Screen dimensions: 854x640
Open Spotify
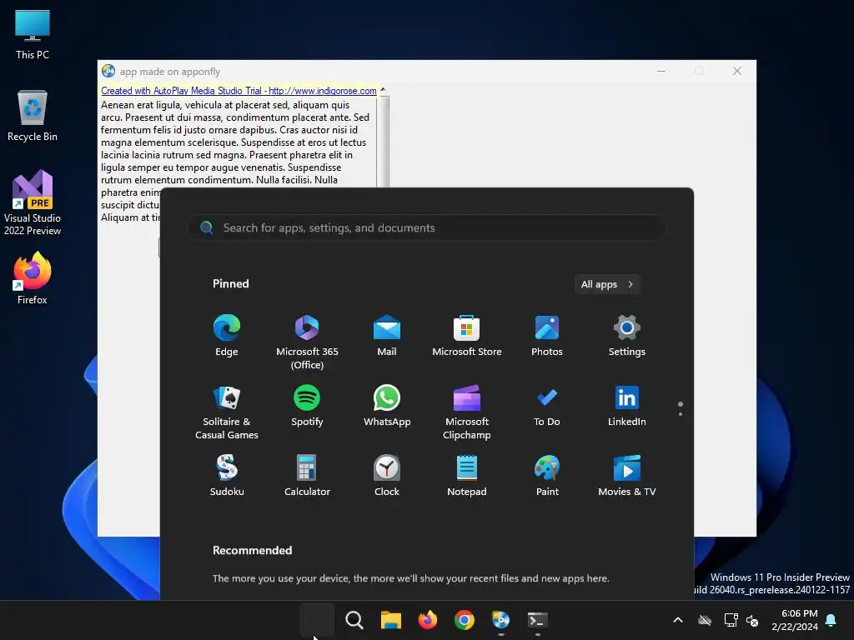(x=307, y=406)
